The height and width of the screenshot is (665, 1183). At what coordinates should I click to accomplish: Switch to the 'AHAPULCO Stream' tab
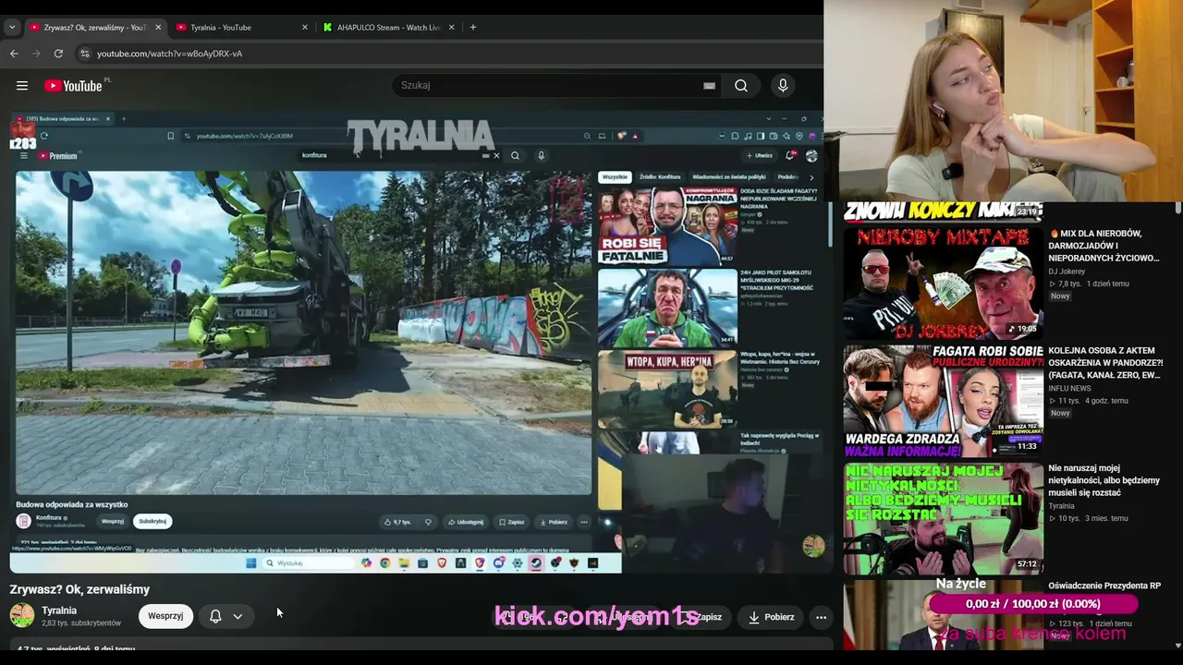point(388,28)
